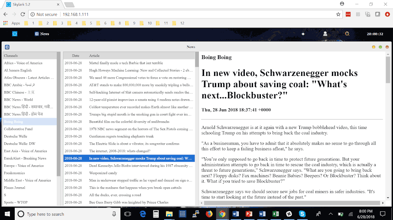This screenshot has height=220, width=393.
Task: Select Atlas Obscura - Latest Articles channel
Action: click(x=29, y=78)
